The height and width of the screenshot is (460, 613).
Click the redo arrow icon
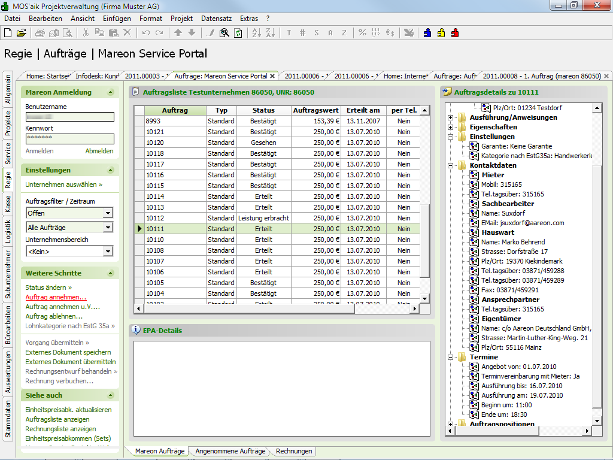tap(159, 33)
